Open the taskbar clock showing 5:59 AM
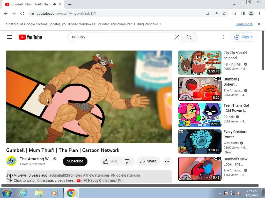265x198 pixels. tap(252, 193)
